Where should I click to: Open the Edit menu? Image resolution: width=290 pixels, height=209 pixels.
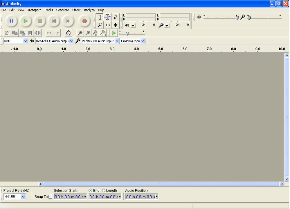click(x=12, y=10)
